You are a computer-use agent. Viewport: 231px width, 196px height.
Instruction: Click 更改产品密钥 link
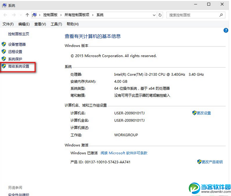pyautogui.click(x=212, y=162)
